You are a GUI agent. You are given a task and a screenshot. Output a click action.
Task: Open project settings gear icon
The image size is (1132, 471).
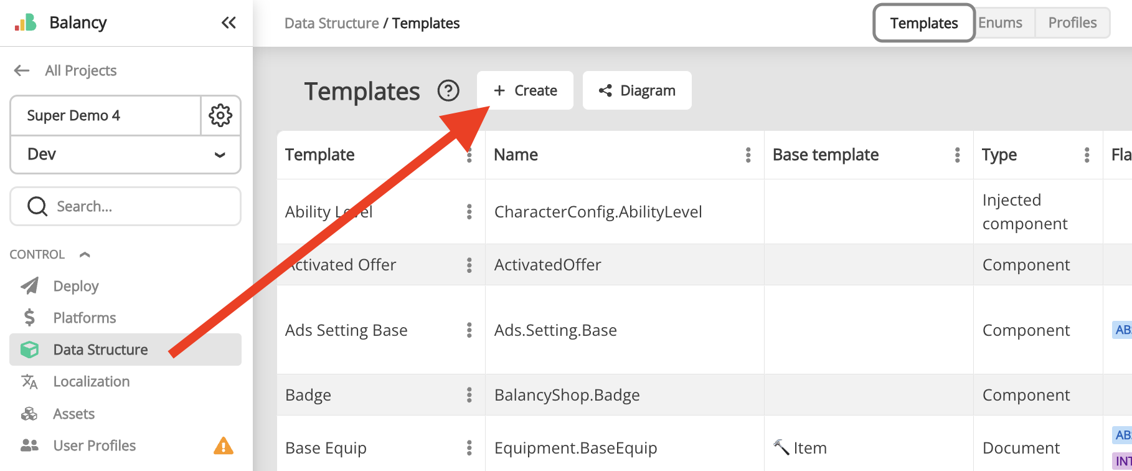click(x=220, y=115)
